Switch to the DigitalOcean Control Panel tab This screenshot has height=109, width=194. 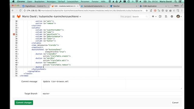coord(36,6)
